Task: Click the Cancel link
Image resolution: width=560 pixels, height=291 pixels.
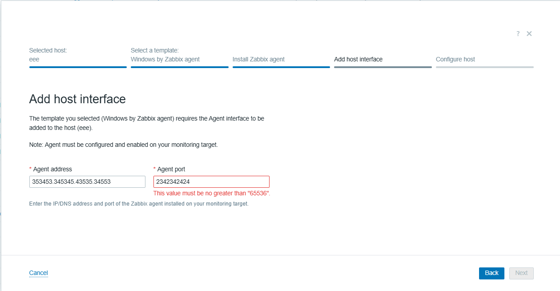Action: pos(38,273)
